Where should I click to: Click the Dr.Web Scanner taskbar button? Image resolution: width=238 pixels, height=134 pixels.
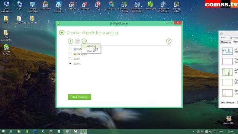click(x=83, y=131)
